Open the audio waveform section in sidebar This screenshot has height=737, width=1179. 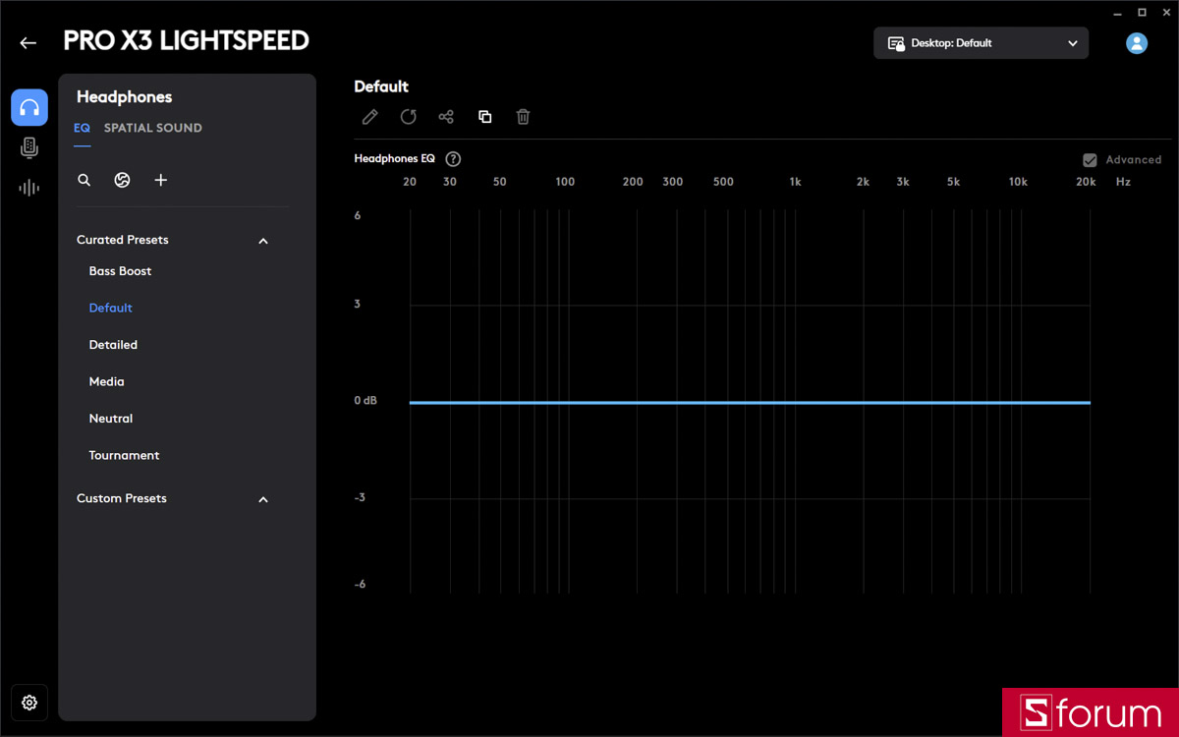click(x=29, y=188)
